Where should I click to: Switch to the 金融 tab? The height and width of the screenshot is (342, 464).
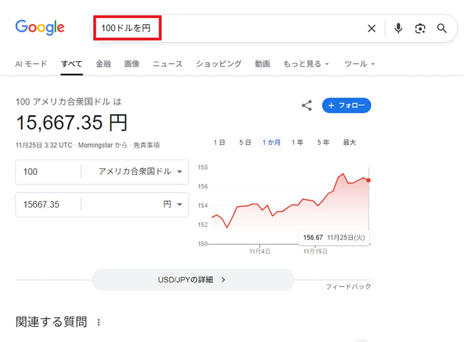pyautogui.click(x=103, y=64)
